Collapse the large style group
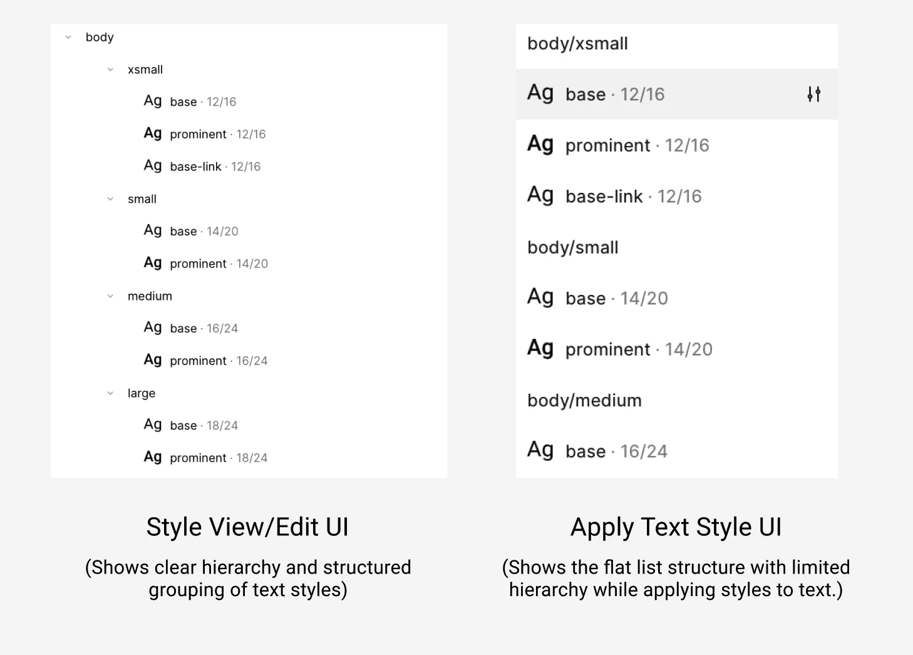Screen dimensions: 913x655 coord(110,393)
